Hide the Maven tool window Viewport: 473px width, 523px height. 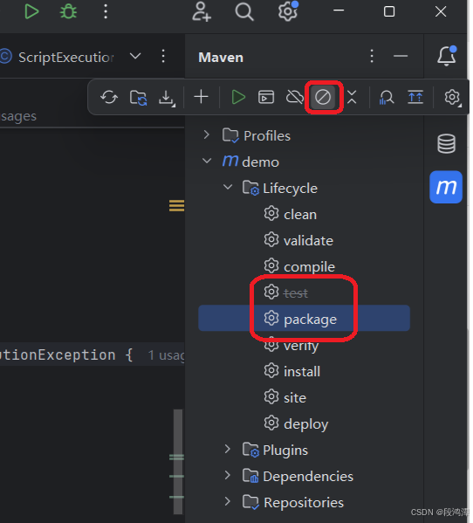click(401, 56)
